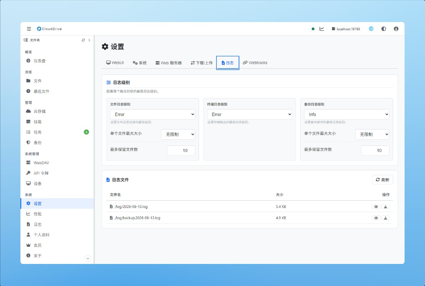Click the 文件名 column header
The image size is (425, 286).
pos(115,194)
